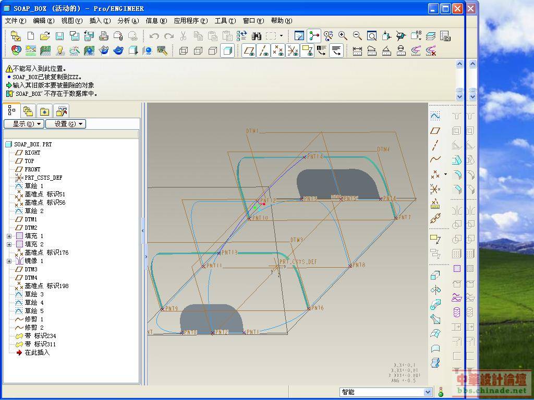Refit the model to the window
The height and width of the screenshot is (400, 534).
point(372,36)
